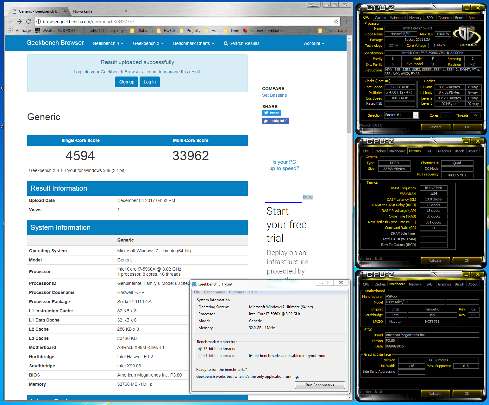Open Mainboard tab in middle CPU-Z Memory window
The height and width of the screenshot is (405, 489).
coord(397,151)
